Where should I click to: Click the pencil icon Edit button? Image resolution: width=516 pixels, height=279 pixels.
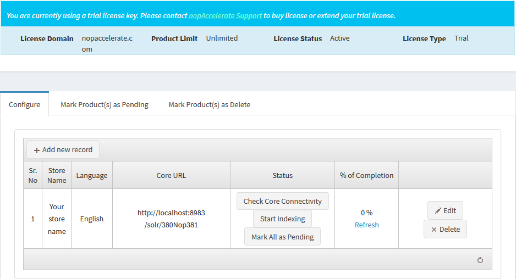pos(445,210)
